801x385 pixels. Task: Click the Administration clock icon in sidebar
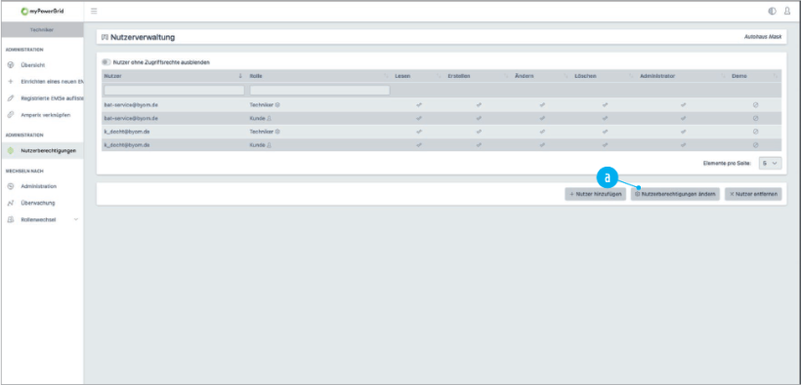10,186
